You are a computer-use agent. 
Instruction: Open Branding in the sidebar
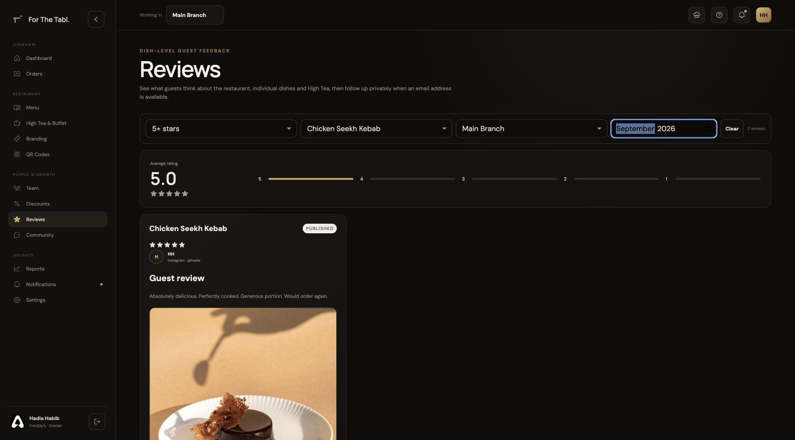click(58, 139)
